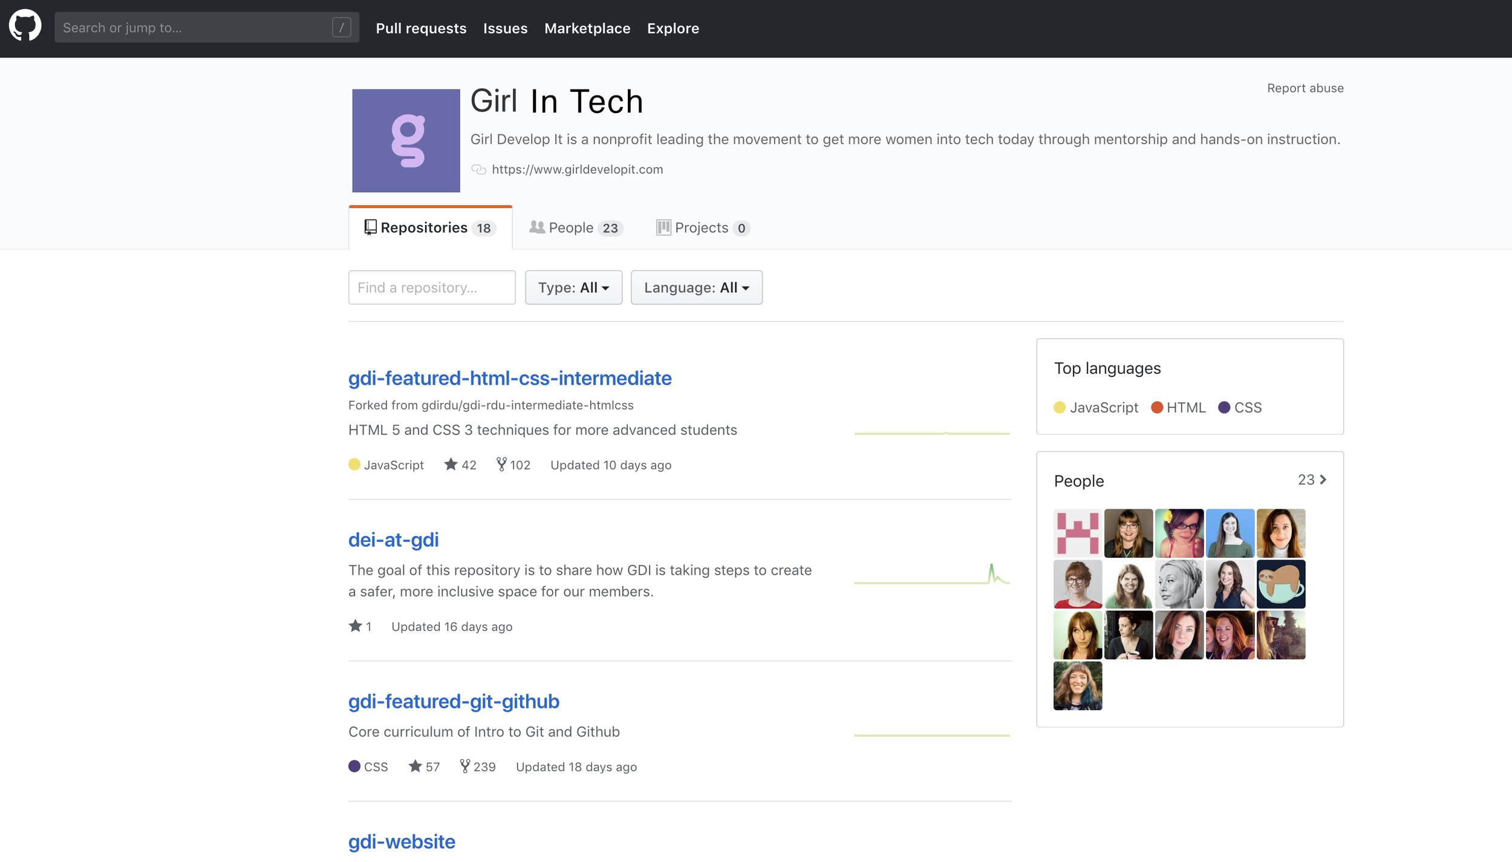Screen dimensions: 1512x862
Task: Click 'Updated 18 days ago' text
Action: (576, 767)
